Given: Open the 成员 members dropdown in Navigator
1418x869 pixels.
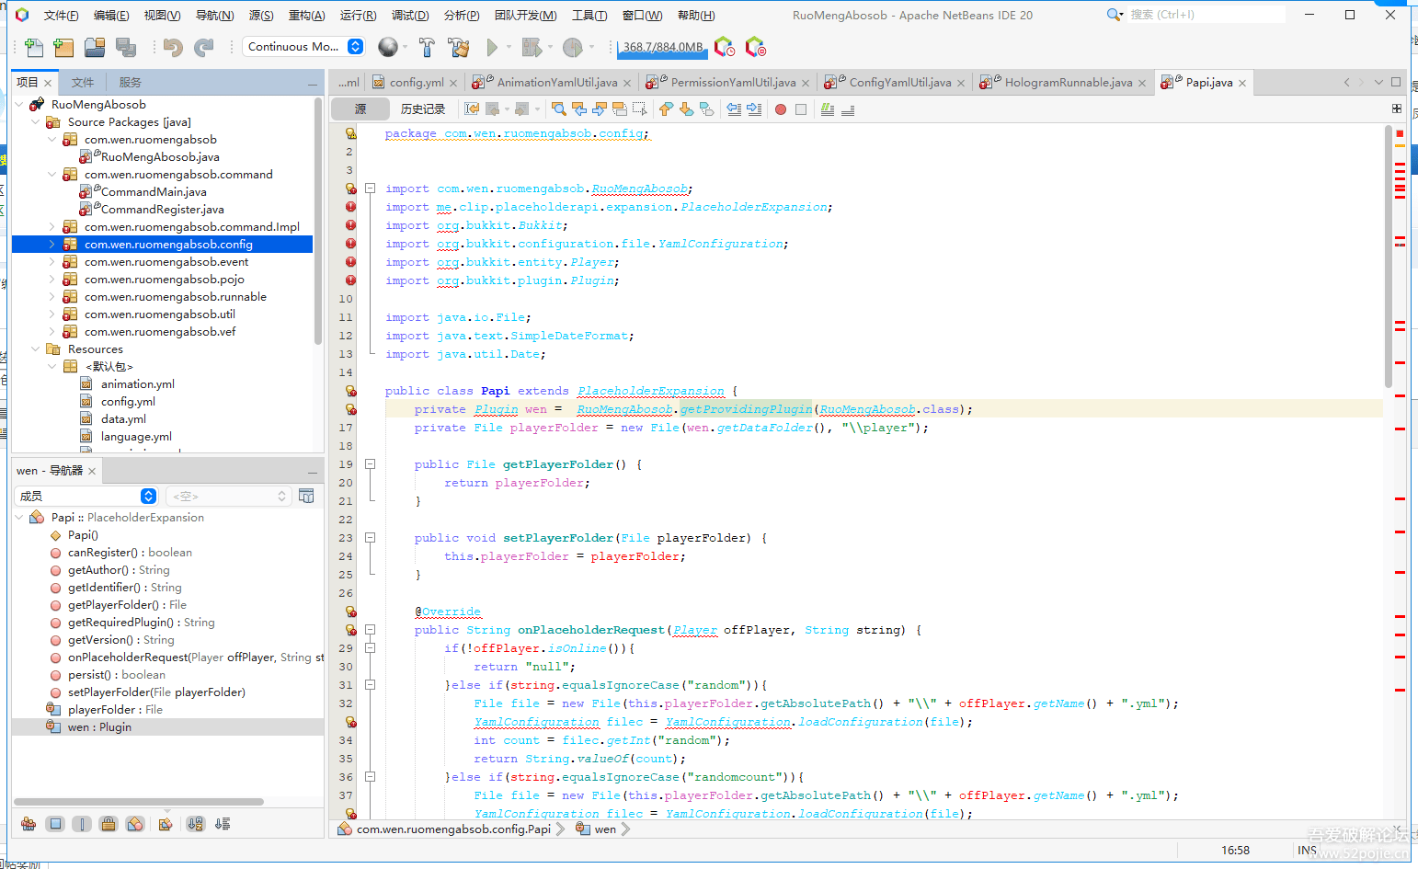Looking at the screenshot, I should pyautogui.click(x=148, y=496).
